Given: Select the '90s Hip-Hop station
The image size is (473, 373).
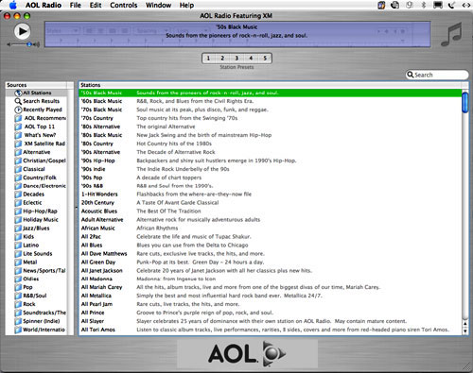Looking at the screenshot, I should 270,161.
